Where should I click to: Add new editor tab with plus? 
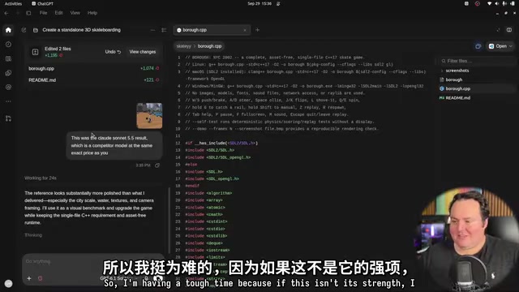coord(257,30)
